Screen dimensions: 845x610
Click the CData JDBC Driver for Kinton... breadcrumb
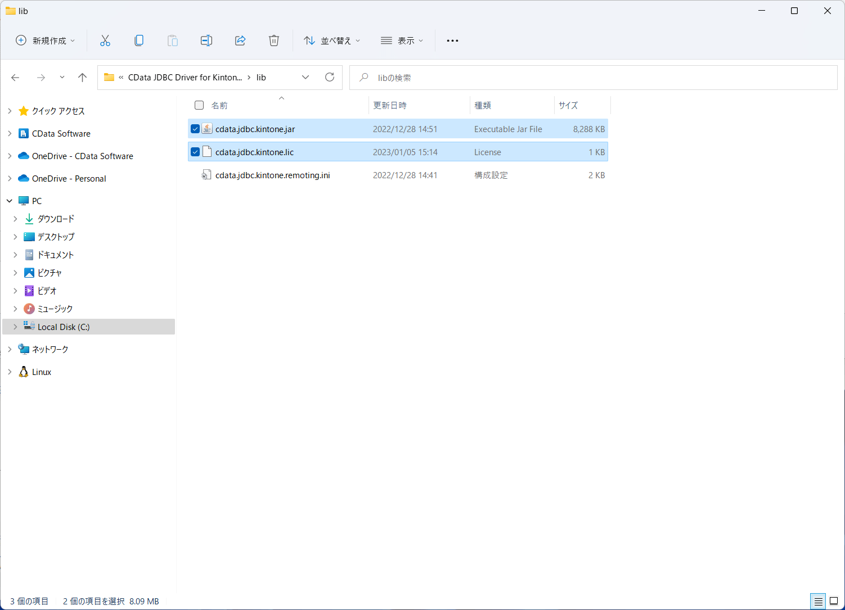[x=185, y=78]
